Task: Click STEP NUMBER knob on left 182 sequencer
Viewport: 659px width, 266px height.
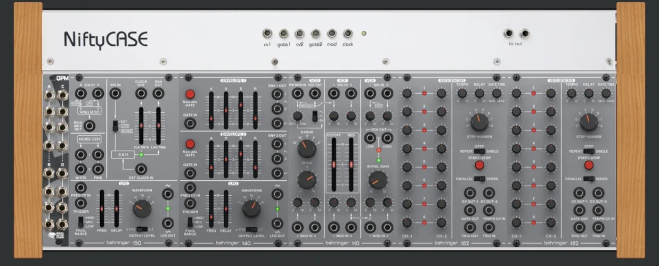Action: click(479, 122)
